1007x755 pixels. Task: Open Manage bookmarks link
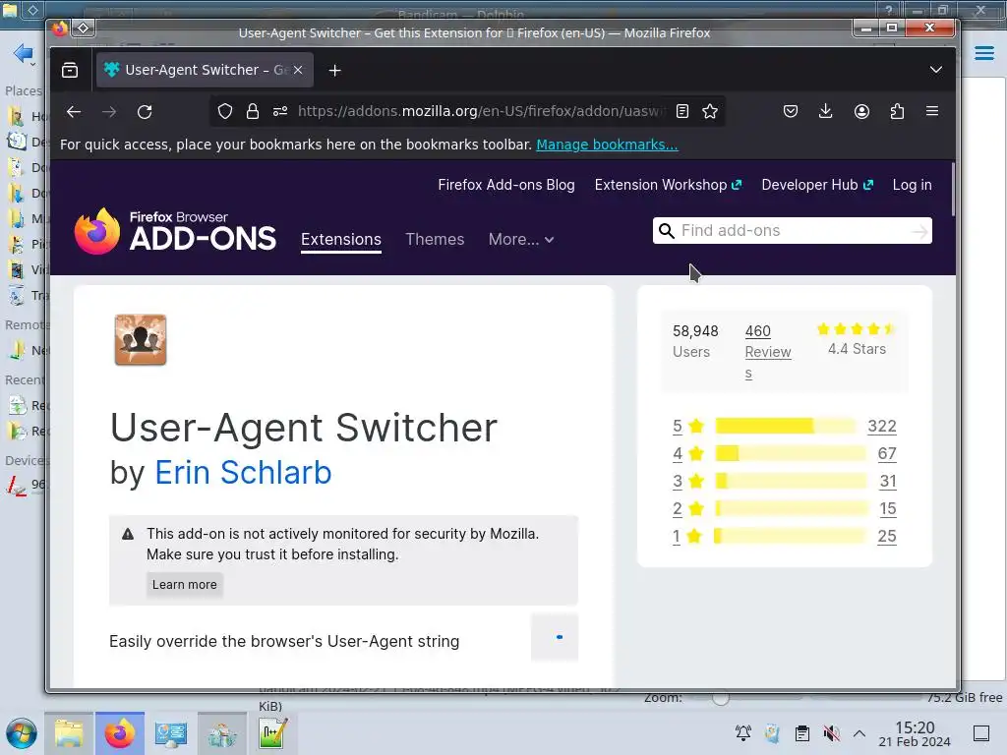pyautogui.click(x=607, y=145)
